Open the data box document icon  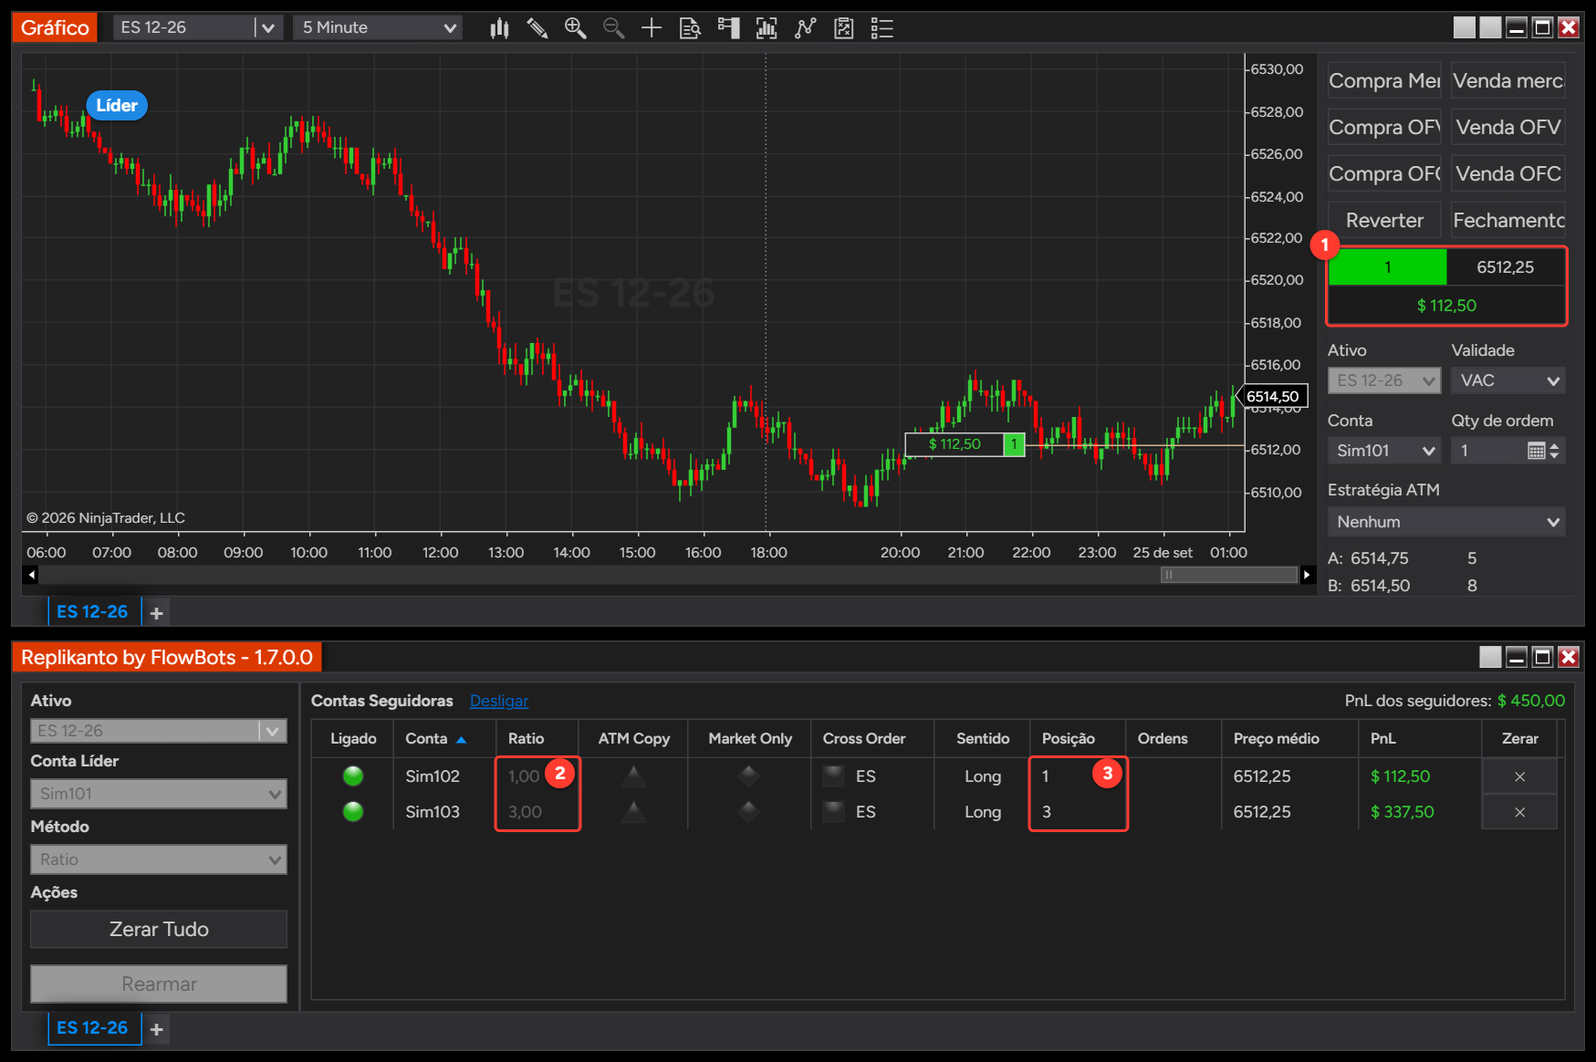pyautogui.click(x=690, y=28)
